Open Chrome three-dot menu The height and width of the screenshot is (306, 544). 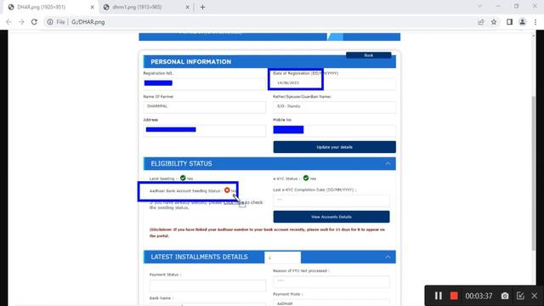(535, 22)
